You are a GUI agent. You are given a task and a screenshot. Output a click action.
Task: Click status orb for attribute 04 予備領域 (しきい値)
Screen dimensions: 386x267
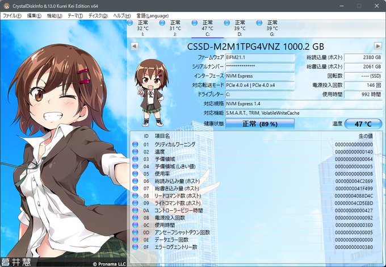coord(135,166)
